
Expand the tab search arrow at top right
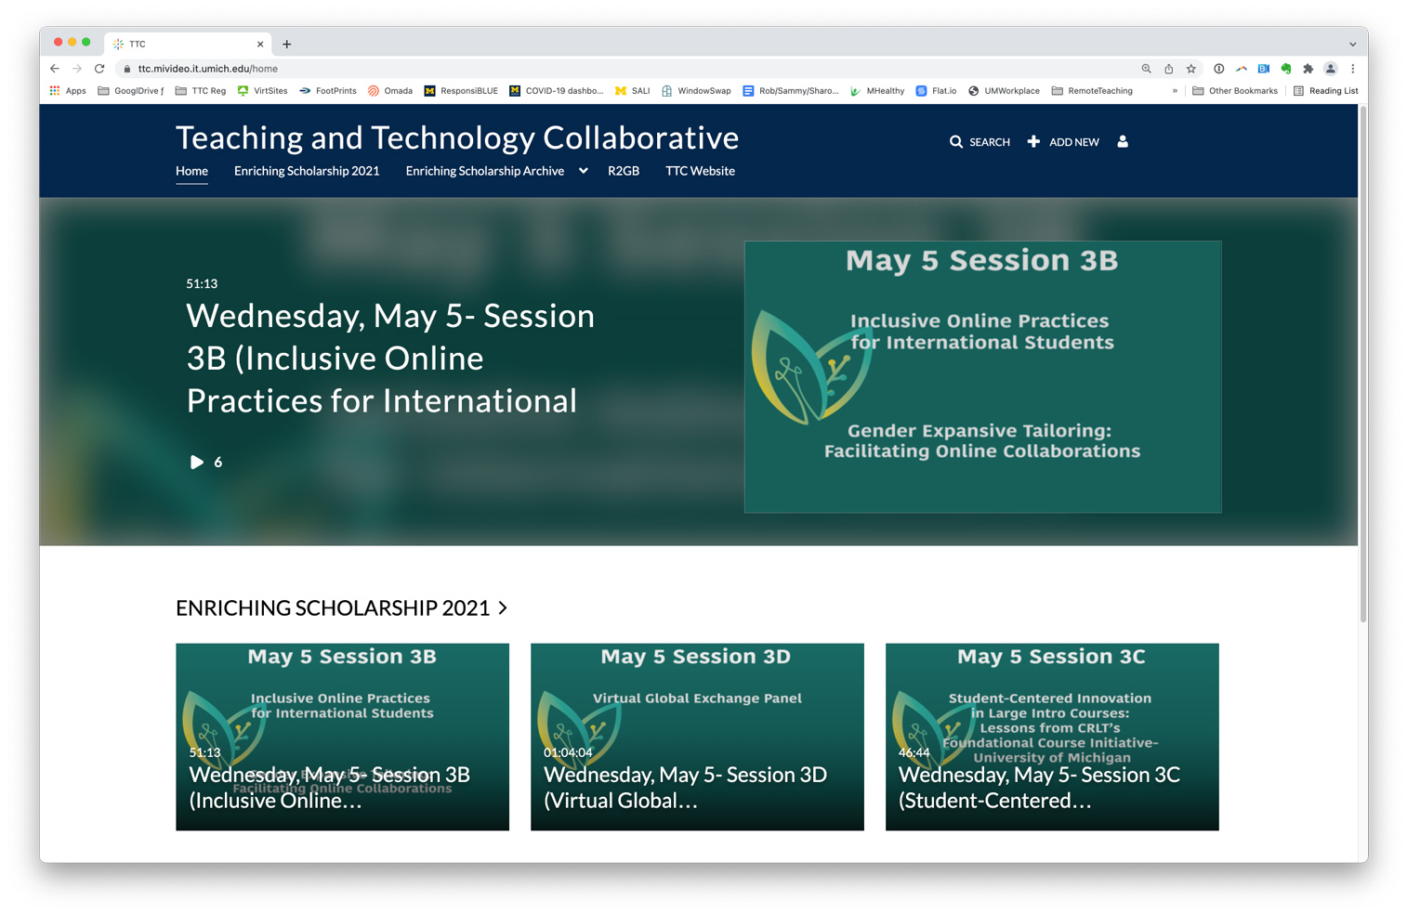point(1352,44)
